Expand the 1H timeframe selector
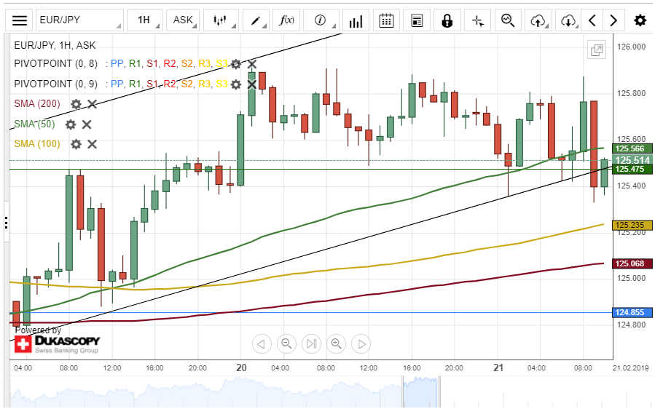The image size is (663, 409). click(x=144, y=20)
